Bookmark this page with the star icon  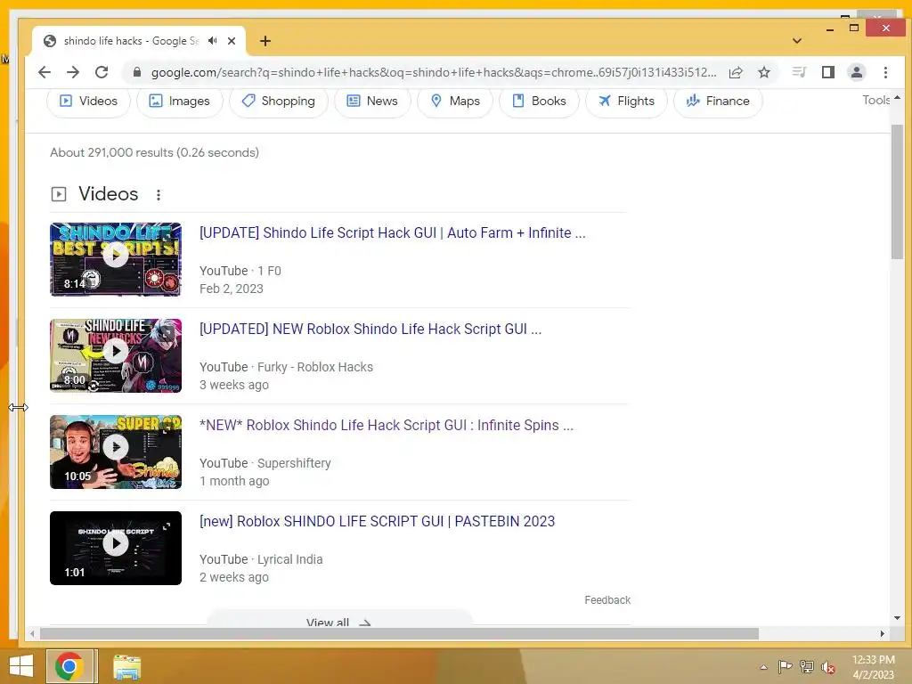[x=764, y=72]
